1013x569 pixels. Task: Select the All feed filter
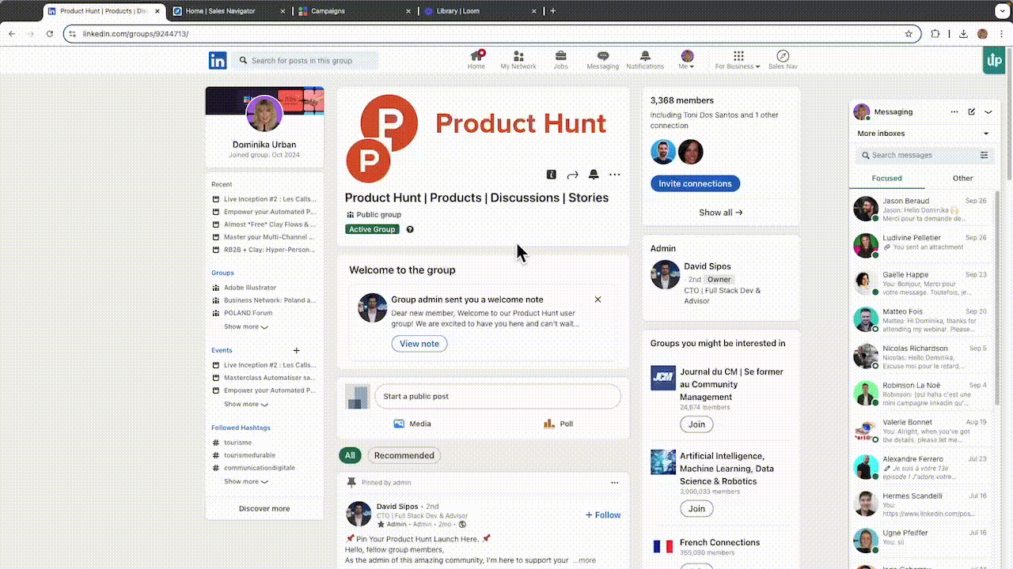(350, 455)
